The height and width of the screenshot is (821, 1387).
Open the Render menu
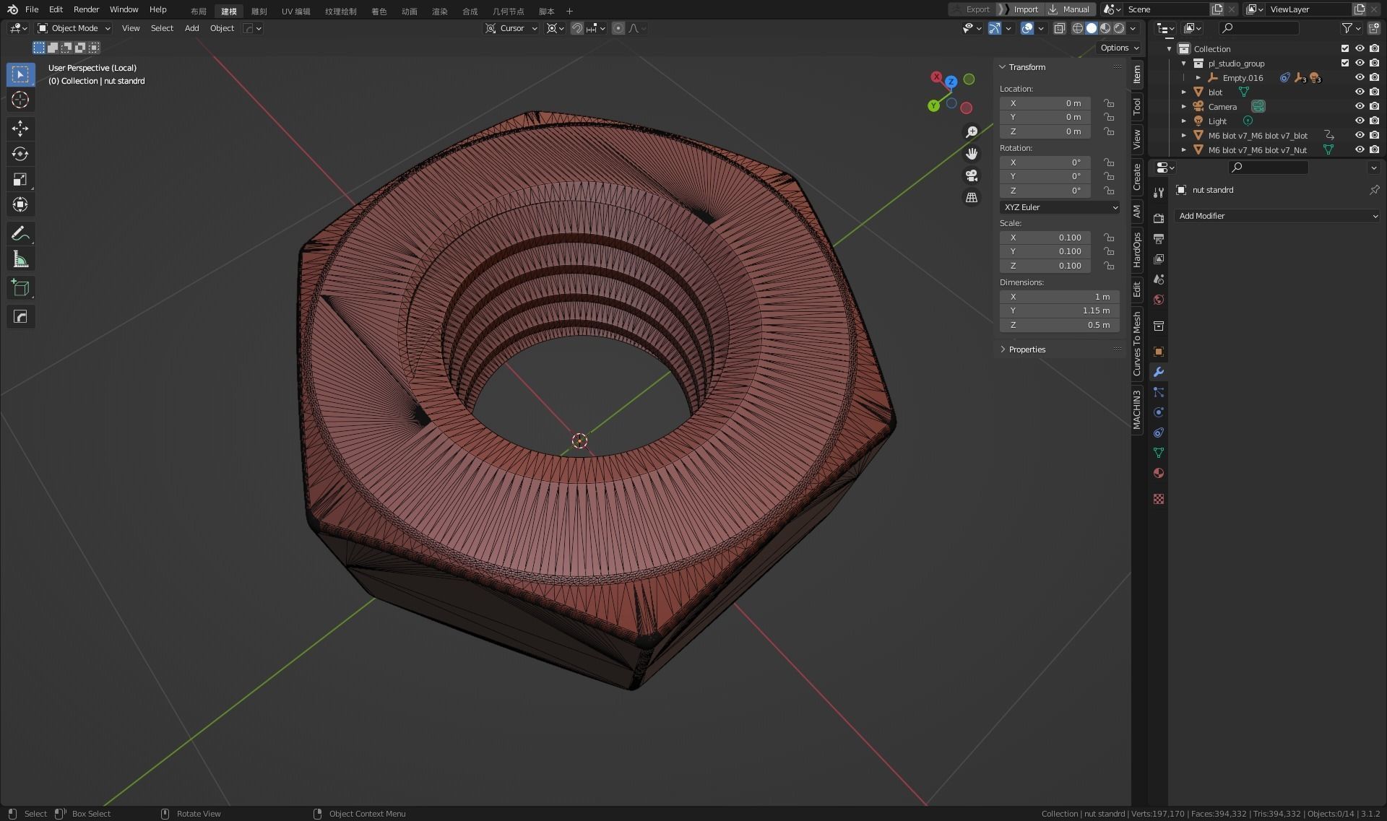[x=86, y=9]
